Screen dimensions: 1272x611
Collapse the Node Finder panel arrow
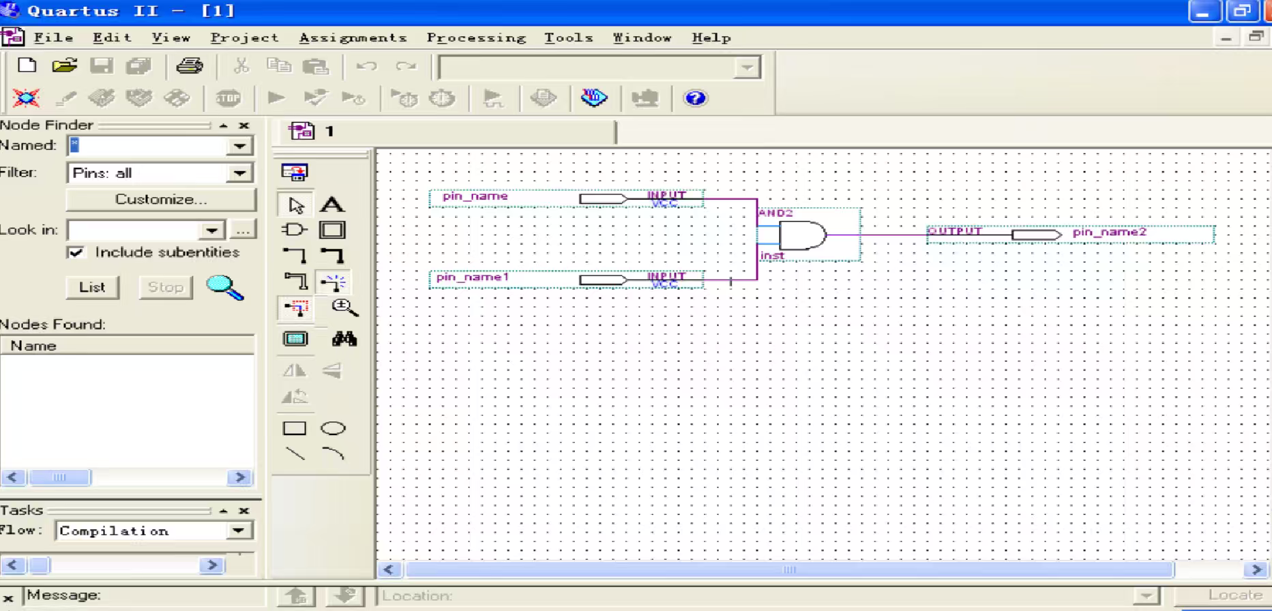(x=224, y=125)
